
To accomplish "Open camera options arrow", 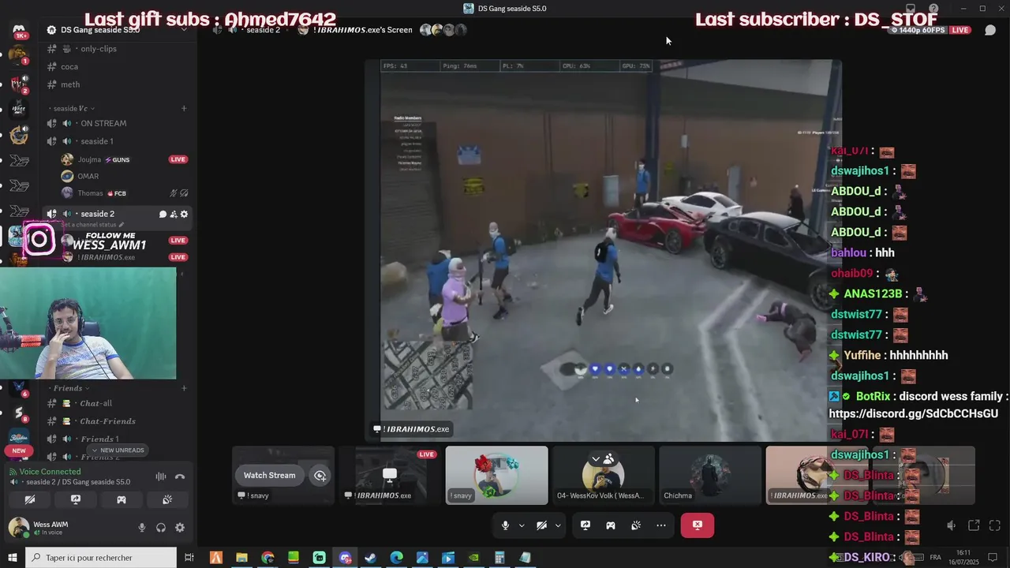I will tap(558, 525).
